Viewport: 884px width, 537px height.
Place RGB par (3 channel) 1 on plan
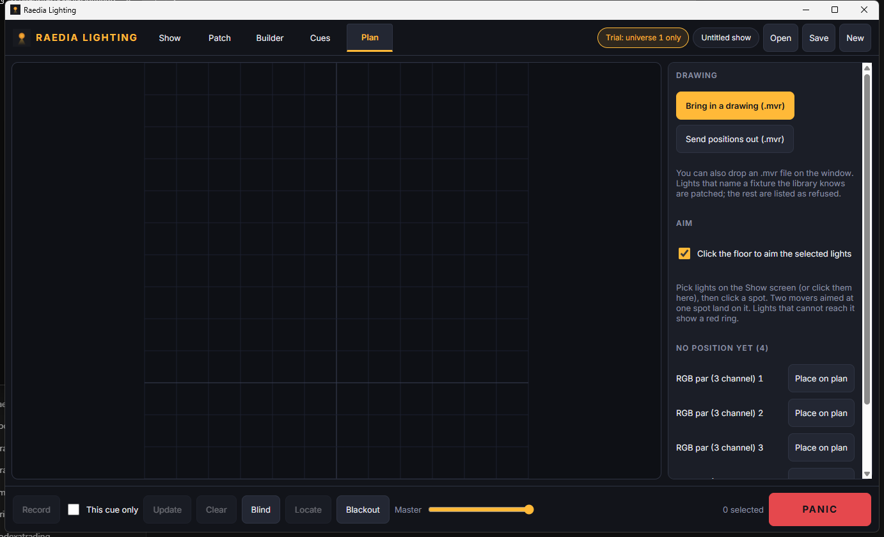tap(821, 378)
